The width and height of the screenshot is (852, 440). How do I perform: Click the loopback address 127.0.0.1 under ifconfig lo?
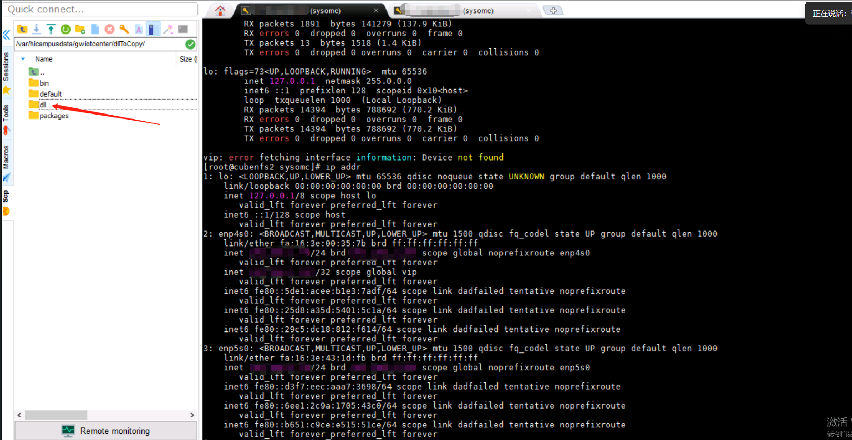[292, 81]
